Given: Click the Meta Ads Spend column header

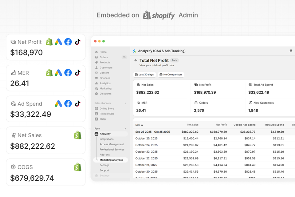Looking at the screenshot, I should click(x=274, y=125).
